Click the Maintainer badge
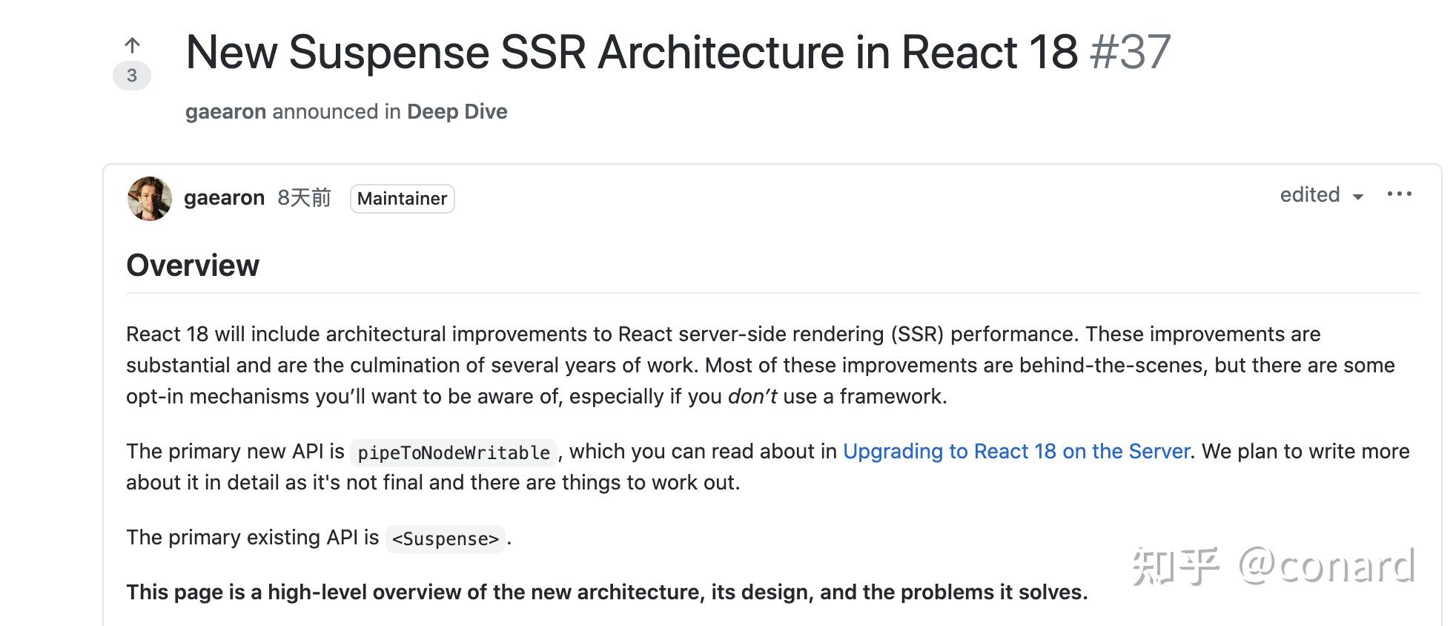Viewport: 1453px width, 626px height. (x=402, y=199)
